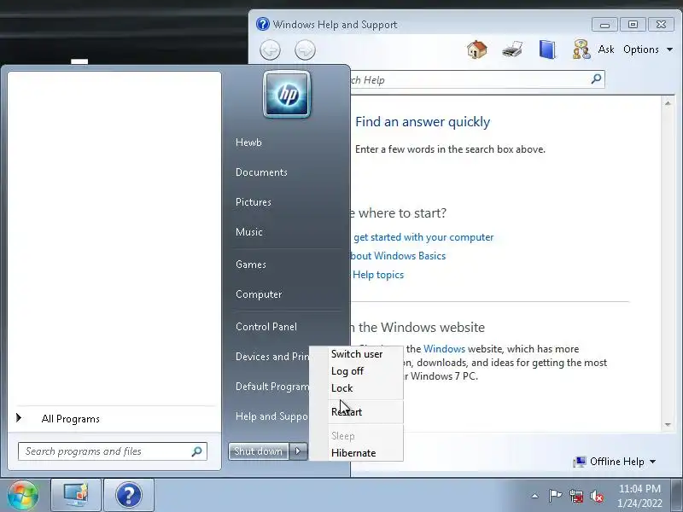Browse Help using the book icon
683x512 pixels.
tap(546, 49)
